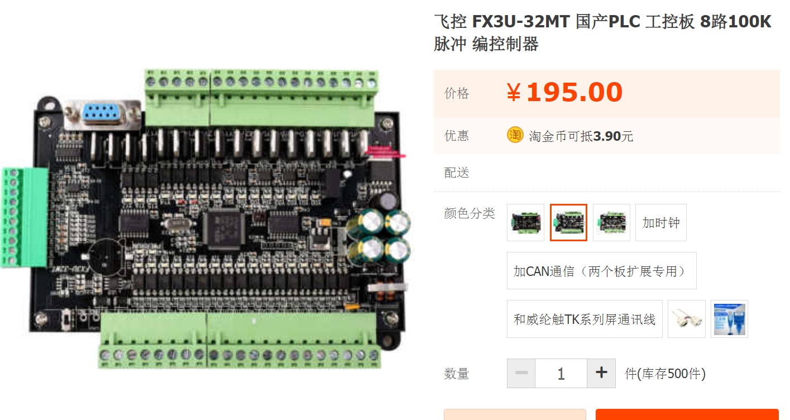
Task: Click the FX3U-32MT product title
Action: pyautogui.click(x=602, y=32)
